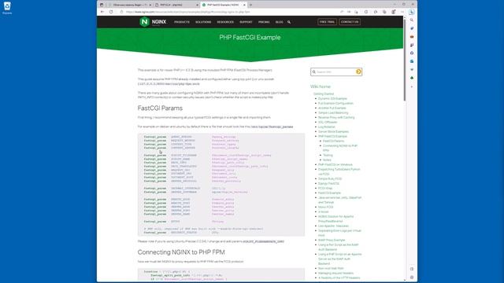This screenshot has height=283, width=504.
Task: Open the Wiki home link
Action: [321, 86]
